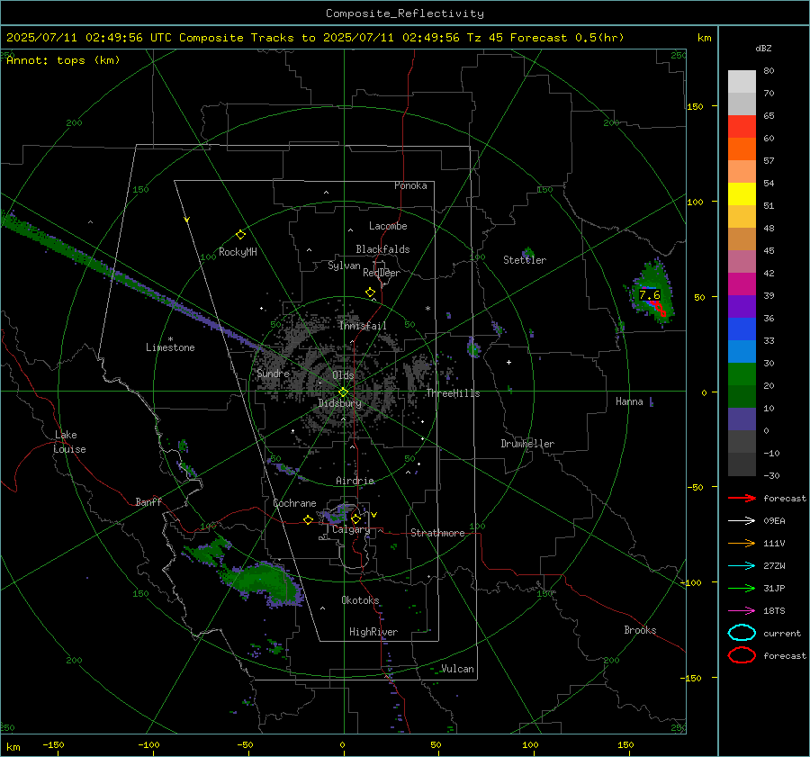Click the Drumheller city label
This screenshot has height=757, width=810.
point(527,444)
